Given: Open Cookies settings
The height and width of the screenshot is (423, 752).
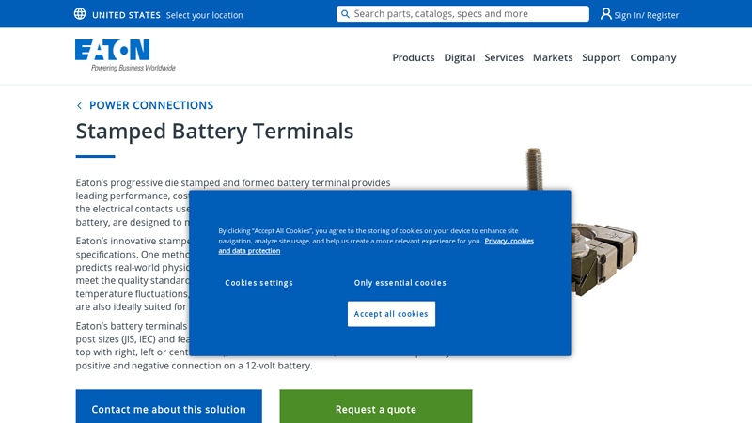Looking at the screenshot, I should point(258,283).
